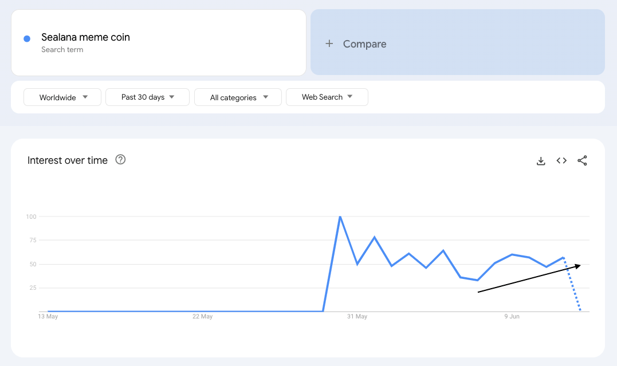Viewport: 617px width, 366px height.
Task: Edit the Sealana meme coin search term
Action: point(85,37)
